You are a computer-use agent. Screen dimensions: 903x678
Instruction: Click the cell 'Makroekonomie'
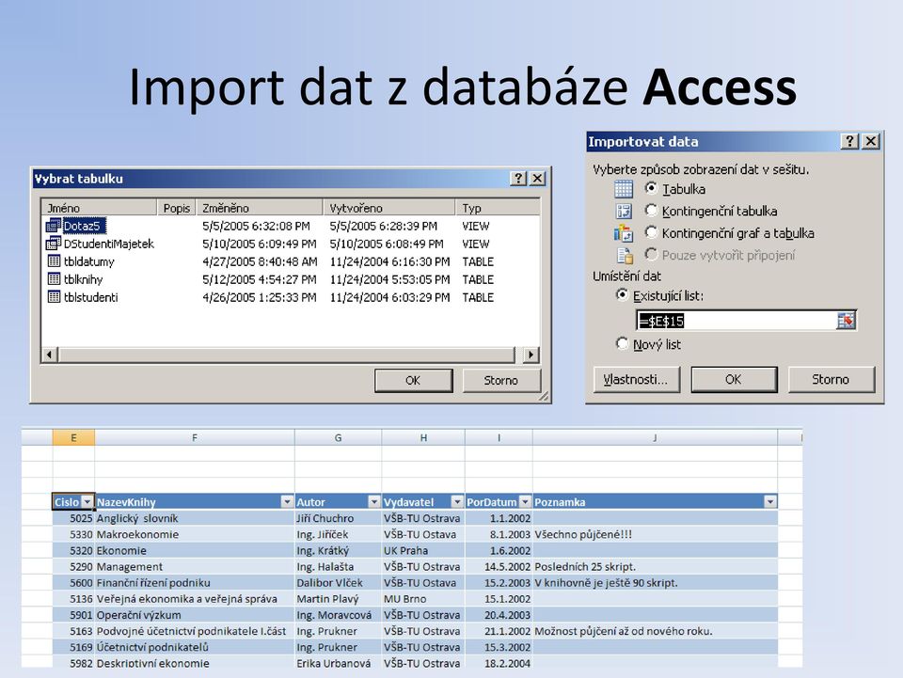(x=195, y=535)
